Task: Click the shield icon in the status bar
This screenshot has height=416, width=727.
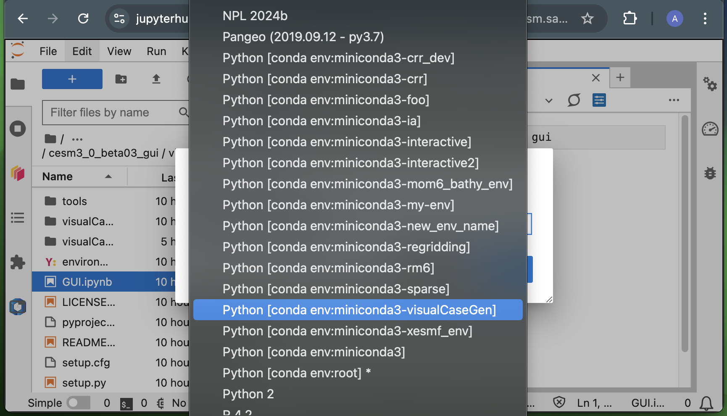Action: [559, 403]
